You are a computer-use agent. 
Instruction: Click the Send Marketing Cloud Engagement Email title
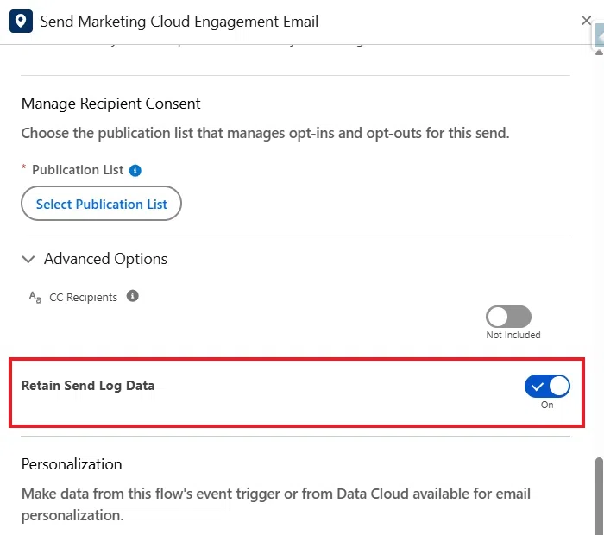coord(179,22)
